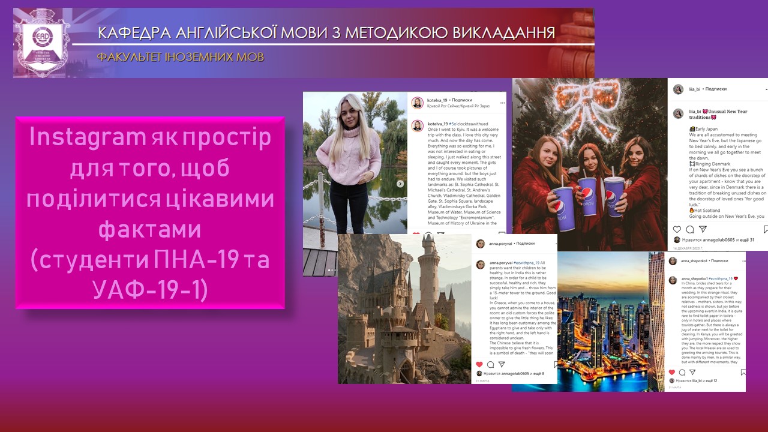Open comments on liia_bi's New Year post
This screenshot has width=768, height=432.
tap(691, 229)
